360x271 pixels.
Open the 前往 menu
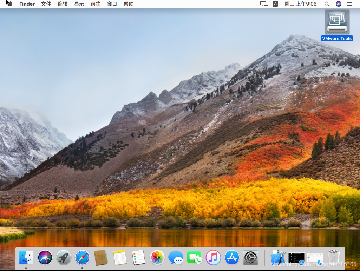96,4
